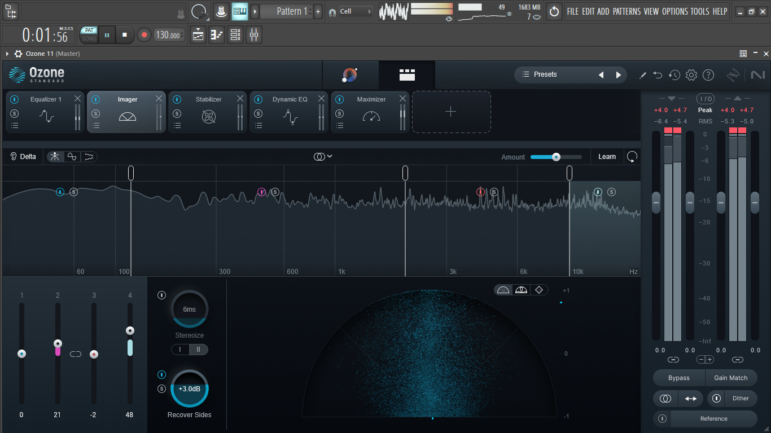Open Ozone settings gear icon
Screen dimensions: 771x433
[691, 75]
